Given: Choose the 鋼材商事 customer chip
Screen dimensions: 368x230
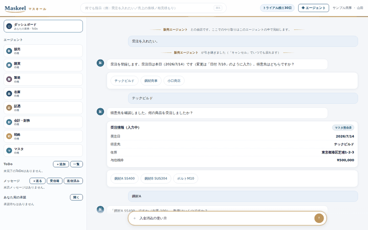Looking at the screenshot, I should (151, 81).
